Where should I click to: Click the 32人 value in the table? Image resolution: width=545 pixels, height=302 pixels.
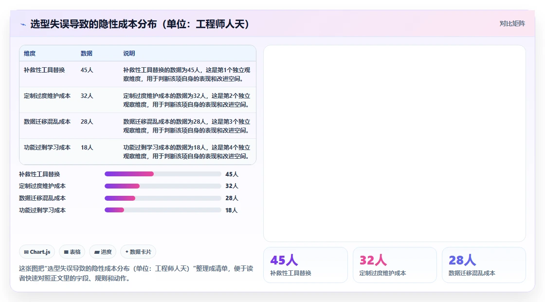(87, 95)
